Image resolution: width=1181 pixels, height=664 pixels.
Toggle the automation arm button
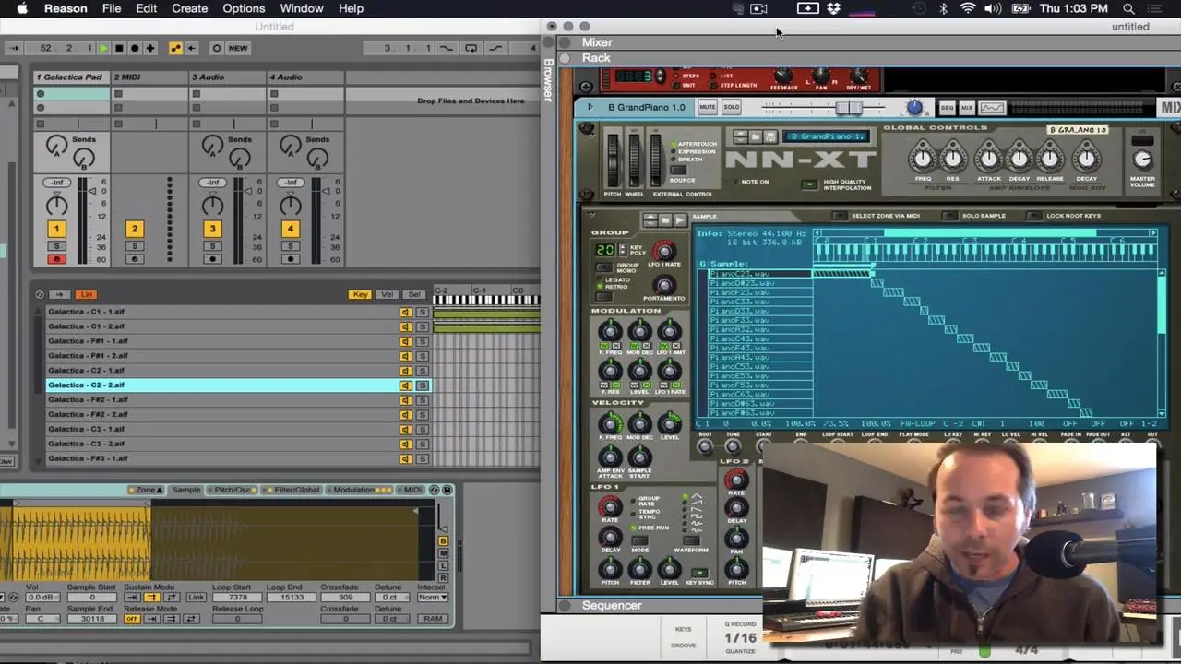[x=175, y=48]
